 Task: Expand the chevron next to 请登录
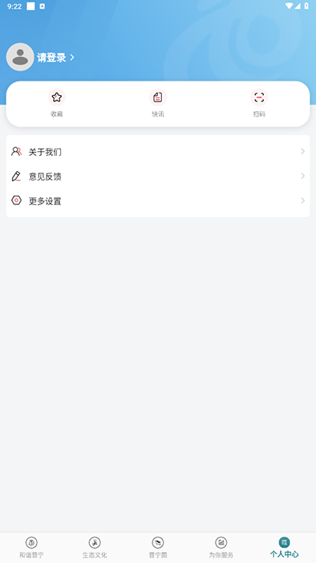tap(72, 58)
